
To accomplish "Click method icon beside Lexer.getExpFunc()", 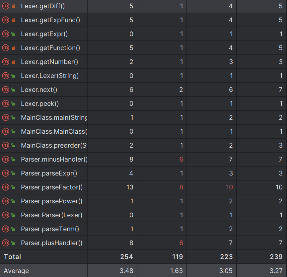I will pyautogui.click(x=6, y=20).
